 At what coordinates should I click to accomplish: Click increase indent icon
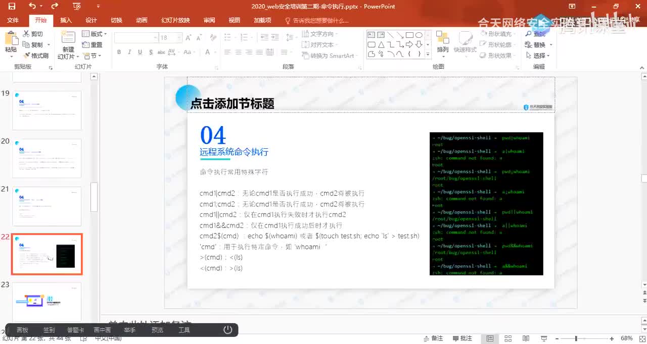coord(275,38)
